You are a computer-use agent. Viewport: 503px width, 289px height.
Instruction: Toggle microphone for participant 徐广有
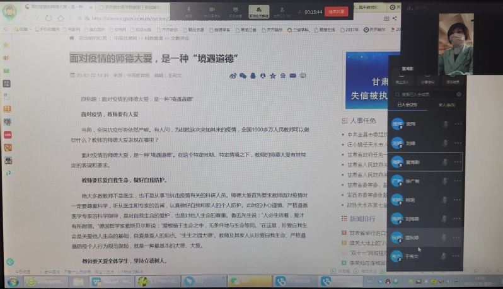pyautogui.click(x=446, y=181)
